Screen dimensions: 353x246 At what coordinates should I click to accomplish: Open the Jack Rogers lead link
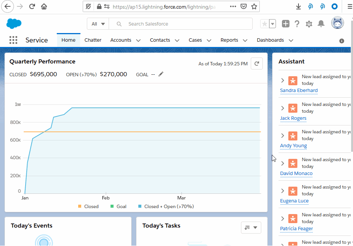pos(293,118)
